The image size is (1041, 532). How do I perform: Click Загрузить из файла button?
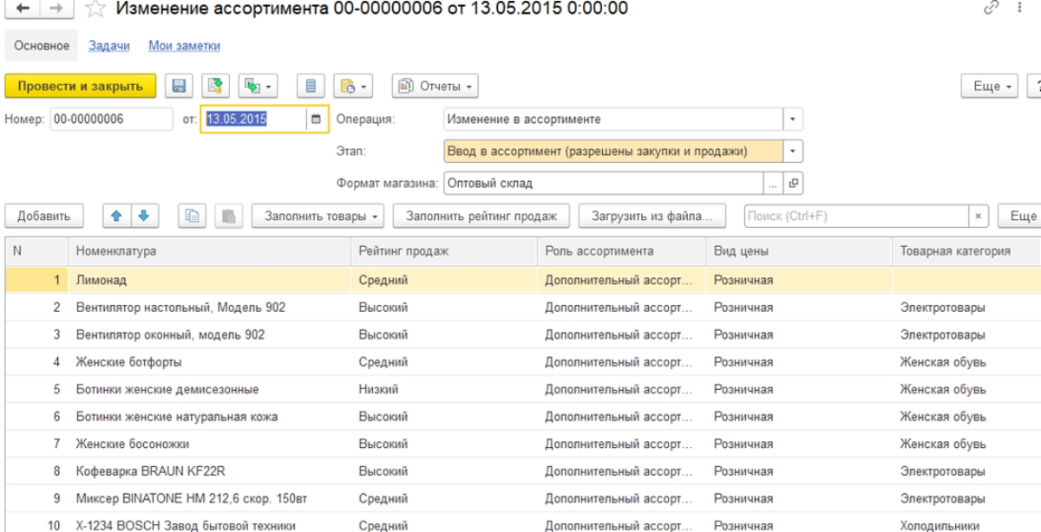tap(651, 216)
